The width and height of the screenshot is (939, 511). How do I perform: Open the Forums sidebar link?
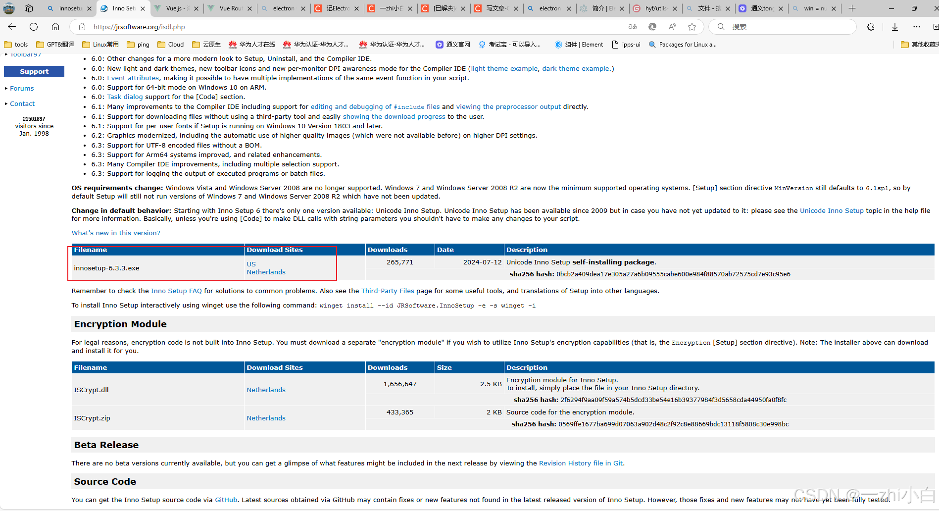click(x=22, y=89)
